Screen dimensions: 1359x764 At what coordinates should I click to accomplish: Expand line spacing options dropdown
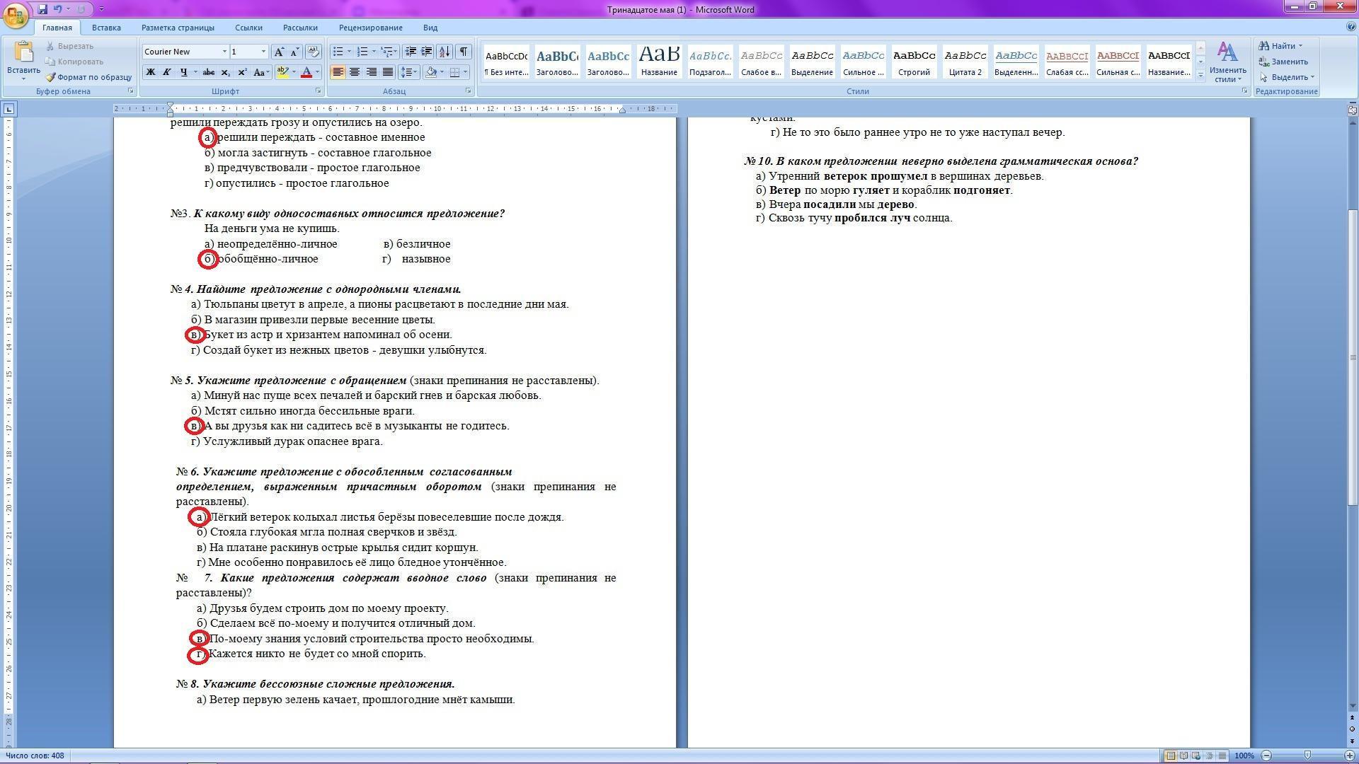point(414,72)
